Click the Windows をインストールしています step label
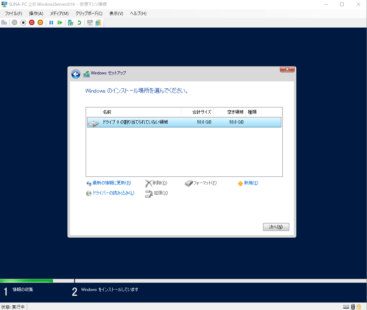The image size is (367, 310). point(110,290)
